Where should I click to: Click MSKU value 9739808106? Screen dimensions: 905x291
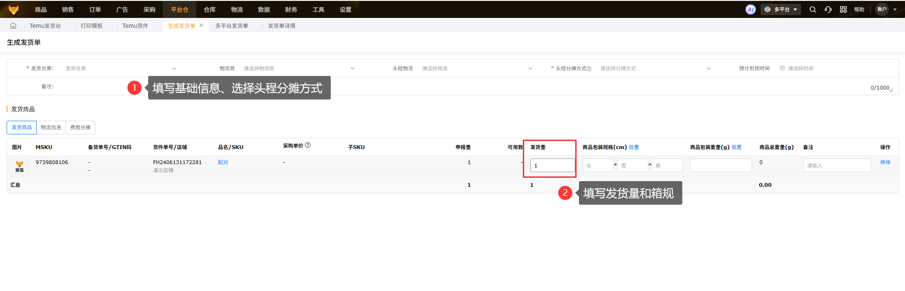pyautogui.click(x=52, y=162)
